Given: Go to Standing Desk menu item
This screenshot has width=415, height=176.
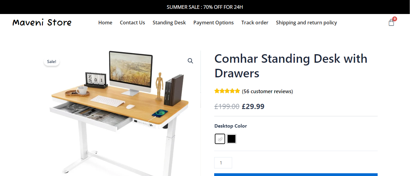Looking at the screenshot, I should (x=169, y=23).
